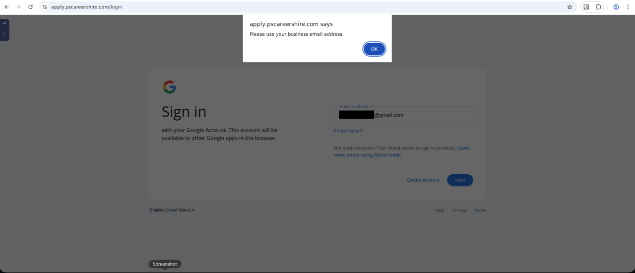Screen dimensions: 635x273
Task: Open the Chrome profile avatar
Action: coord(616,7)
